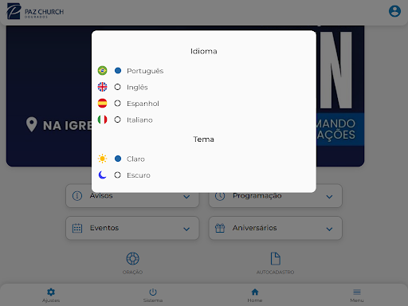This screenshot has height=306, width=408.
Task: Click the Aniversários gift icon
Action: point(220,228)
